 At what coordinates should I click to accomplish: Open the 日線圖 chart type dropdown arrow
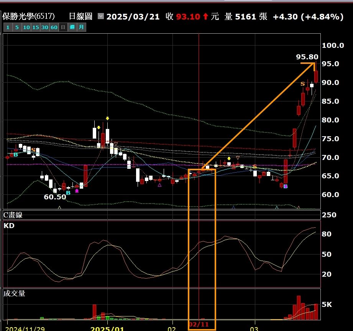[x=100, y=16]
